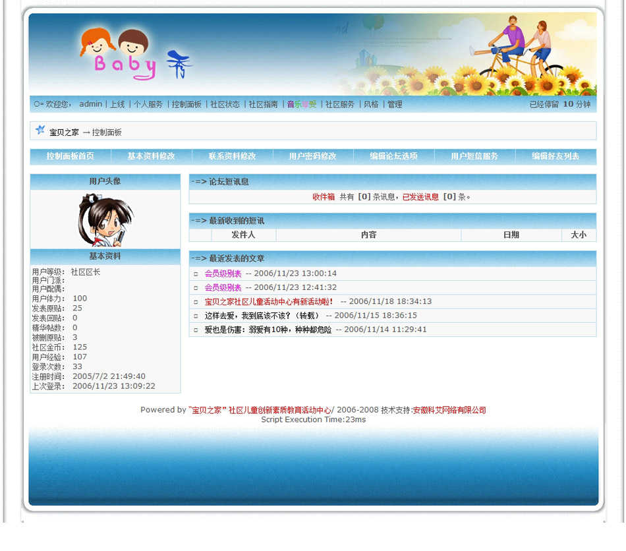Open the 社区服务 menu
This screenshot has height=551, width=626.
[340, 104]
